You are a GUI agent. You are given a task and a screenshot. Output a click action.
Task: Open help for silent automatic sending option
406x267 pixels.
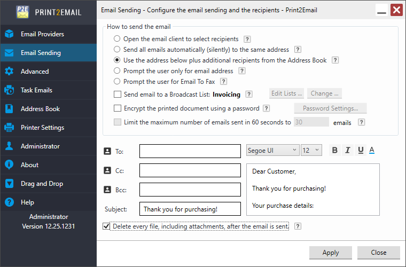(x=298, y=50)
